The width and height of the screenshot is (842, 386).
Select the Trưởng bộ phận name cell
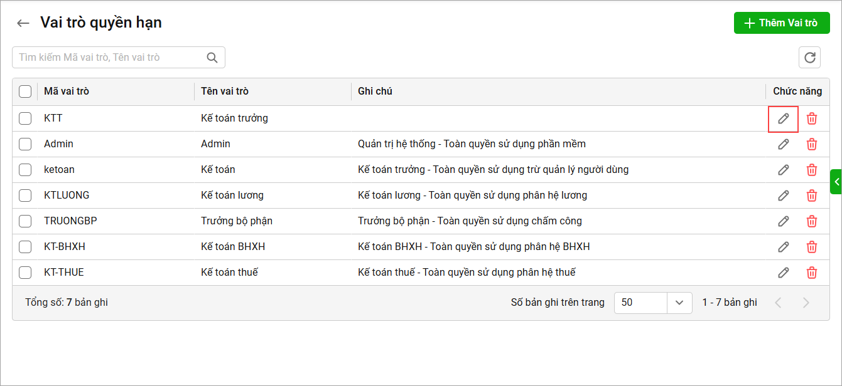pyautogui.click(x=237, y=221)
